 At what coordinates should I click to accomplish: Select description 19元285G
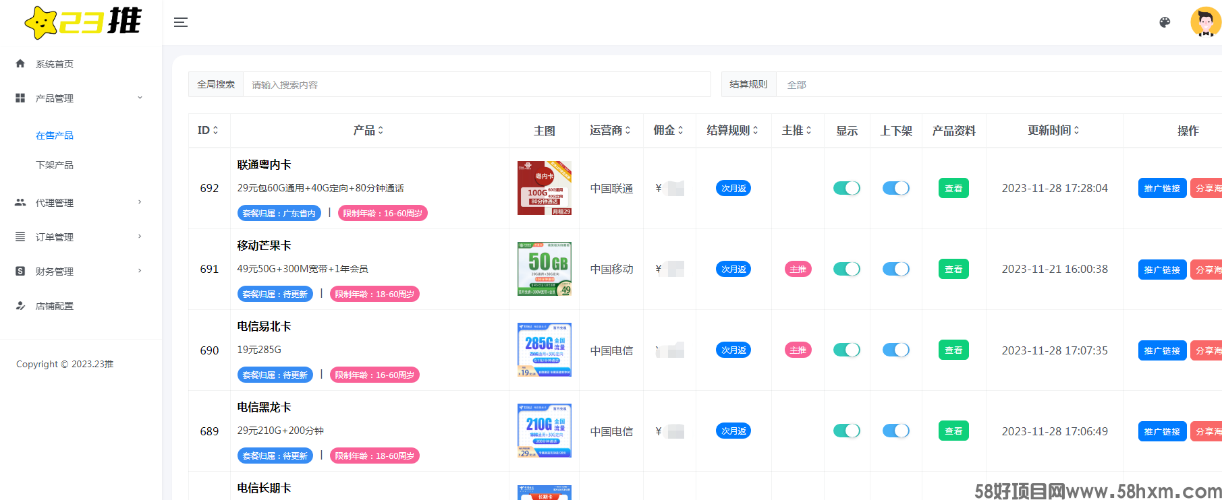[259, 350]
